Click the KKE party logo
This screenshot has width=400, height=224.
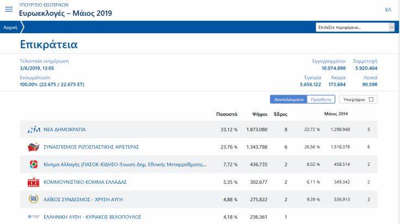[34, 182]
